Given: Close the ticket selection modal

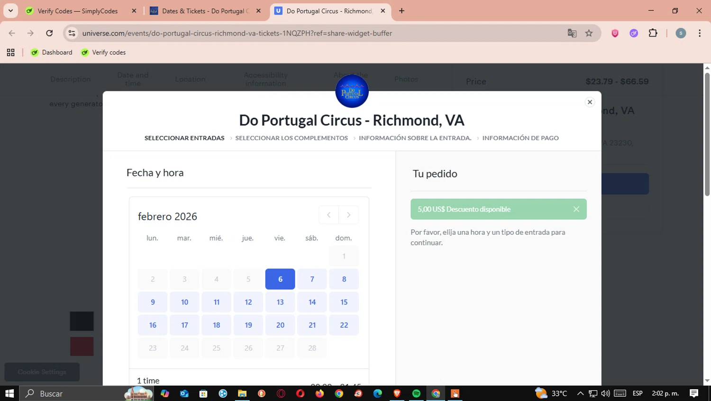Looking at the screenshot, I should (x=590, y=102).
